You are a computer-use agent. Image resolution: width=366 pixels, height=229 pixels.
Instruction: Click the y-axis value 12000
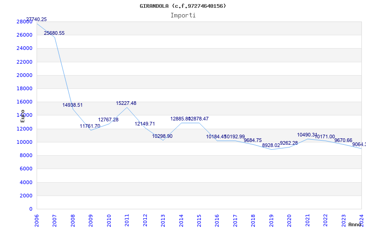point(24,129)
